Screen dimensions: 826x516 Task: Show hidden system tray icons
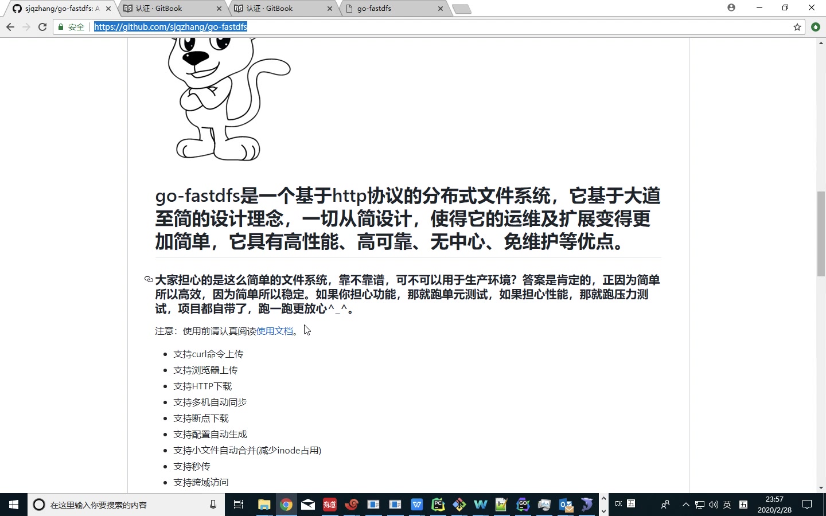(x=685, y=505)
